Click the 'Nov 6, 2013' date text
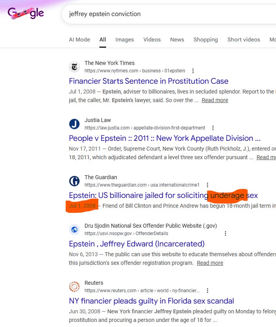Screen dimensions: 276x327 [x=83, y=254]
